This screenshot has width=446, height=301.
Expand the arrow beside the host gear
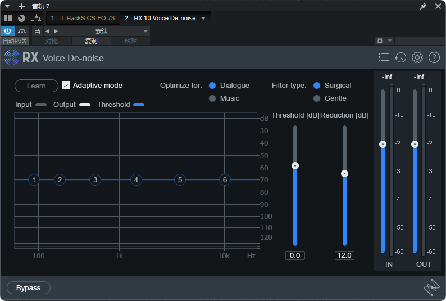pos(390,41)
